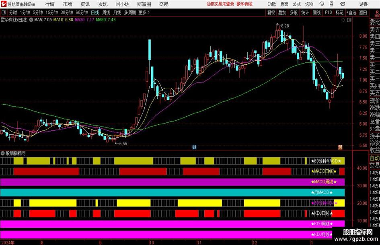Open the 选项 menu

tap(309, 4)
